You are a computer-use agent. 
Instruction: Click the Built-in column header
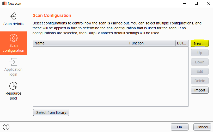182,43
